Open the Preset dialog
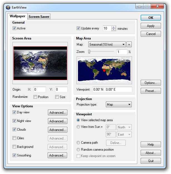This screenshot has height=174, width=171. tap(151, 91)
